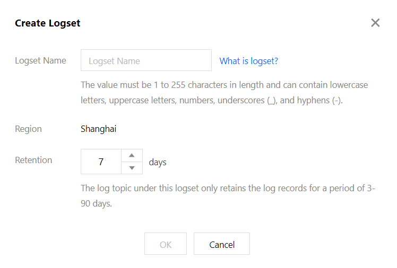Decrease retention days with down arrow
Screen dimensions: 397x268
[x=132, y=168]
